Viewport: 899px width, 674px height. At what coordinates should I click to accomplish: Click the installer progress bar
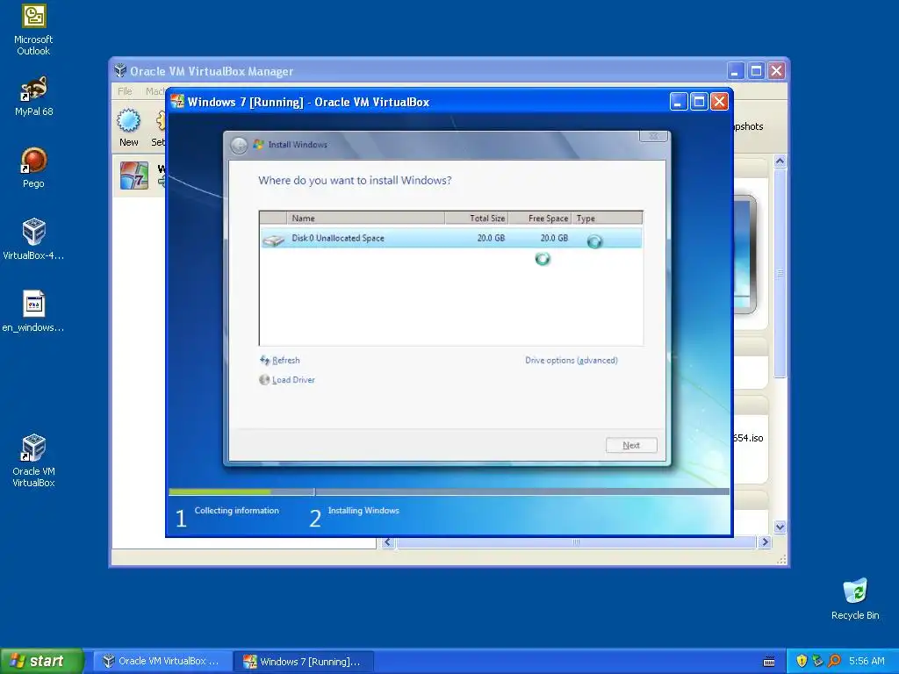(x=449, y=491)
